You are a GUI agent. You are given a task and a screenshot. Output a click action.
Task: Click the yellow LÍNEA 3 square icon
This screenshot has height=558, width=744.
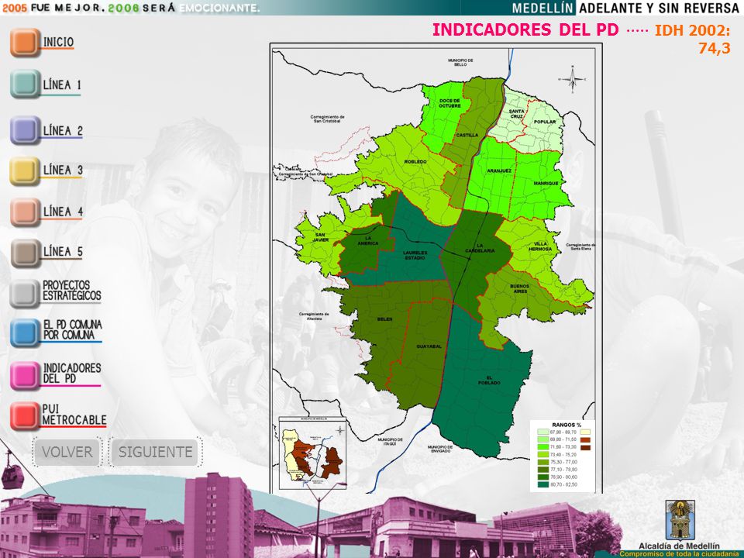coord(25,170)
